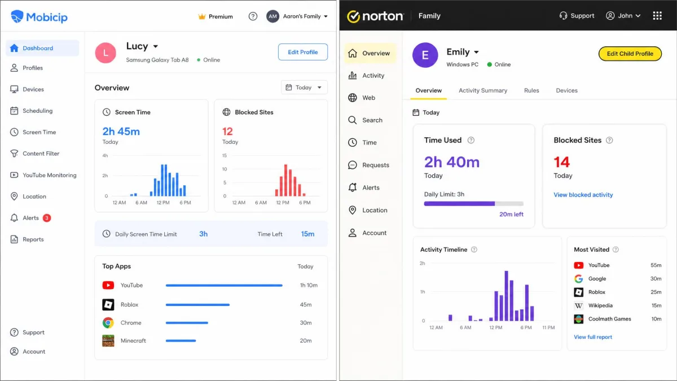Click the Devices monitor icon in Mobicip
Image resolution: width=677 pixels, height=381 pixels.
pos(14,89)
